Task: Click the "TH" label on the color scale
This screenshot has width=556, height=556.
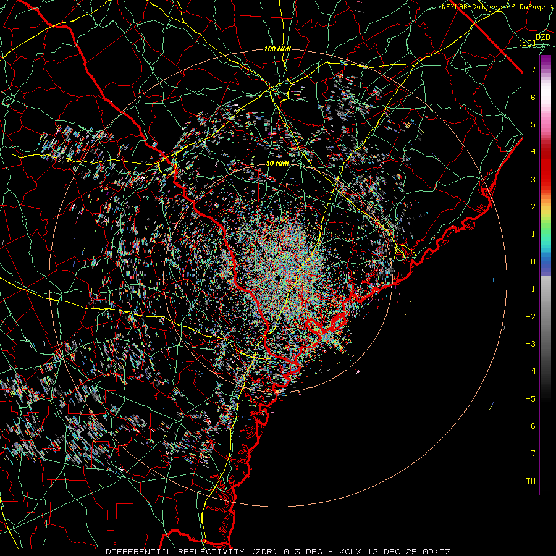Action: [531, 481]
